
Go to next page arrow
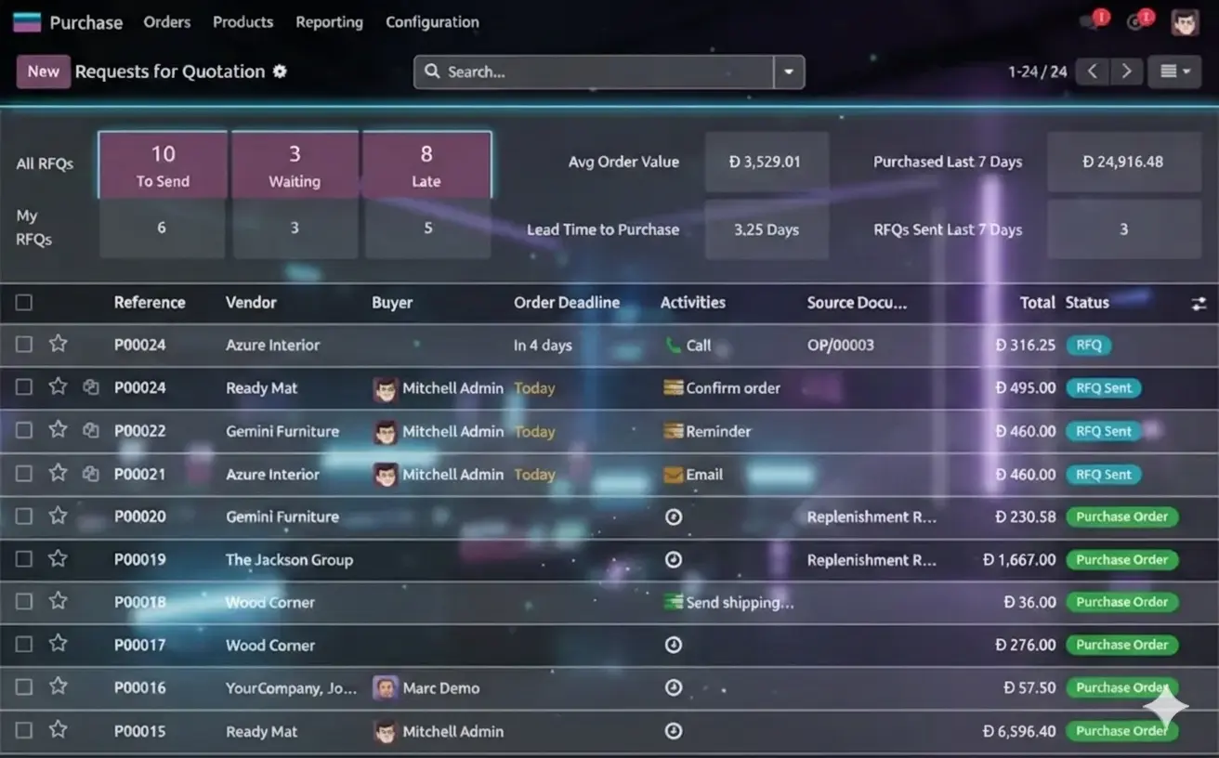point(1126,72)
